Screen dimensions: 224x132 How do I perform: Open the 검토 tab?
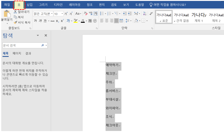[114, 5]
